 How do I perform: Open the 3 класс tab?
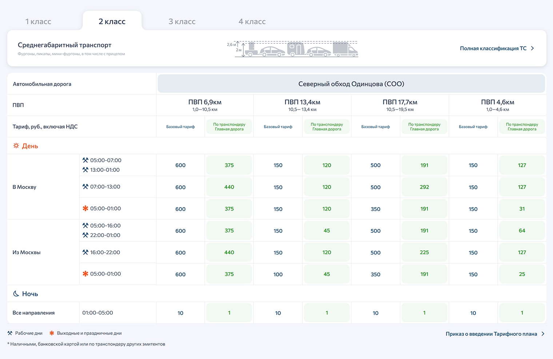(x=182, y=21)
